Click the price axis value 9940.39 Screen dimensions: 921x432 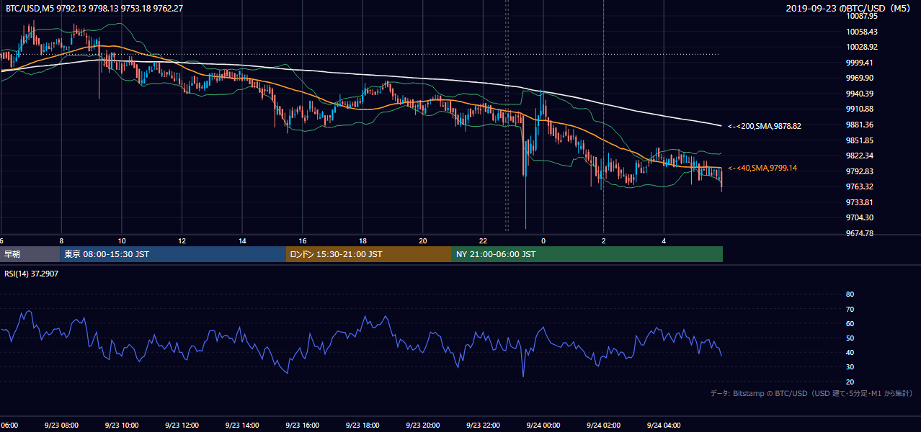[x=860, y=94]
